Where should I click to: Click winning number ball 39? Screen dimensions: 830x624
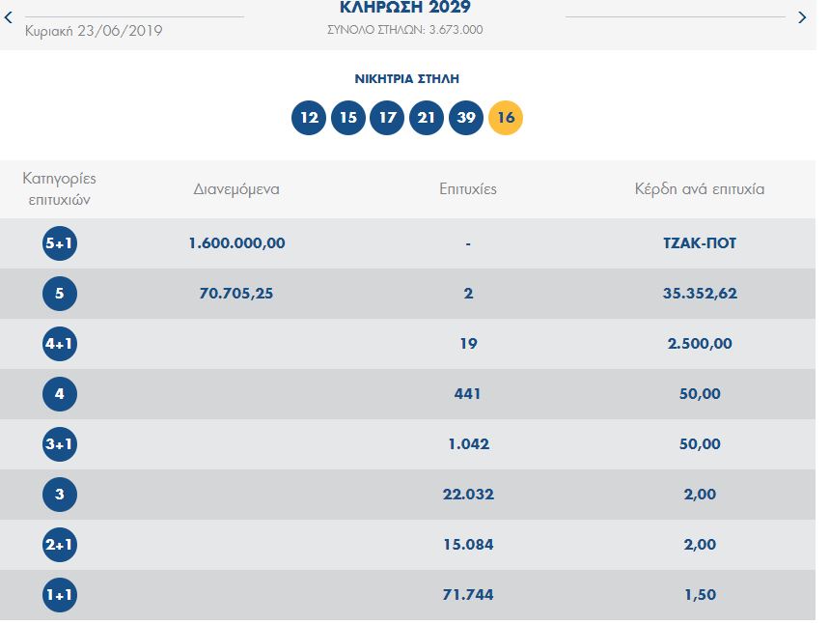coord(466,118)
